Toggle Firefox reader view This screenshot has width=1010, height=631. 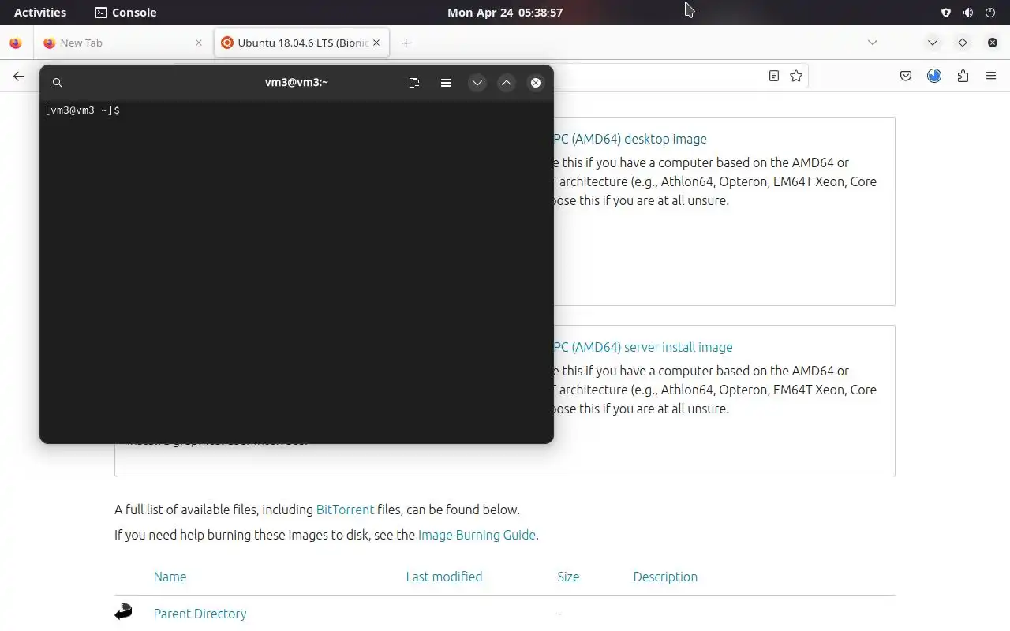click(x=774, y=76)
